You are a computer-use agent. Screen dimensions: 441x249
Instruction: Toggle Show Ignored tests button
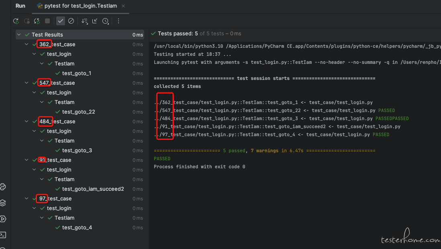[71, 21]
